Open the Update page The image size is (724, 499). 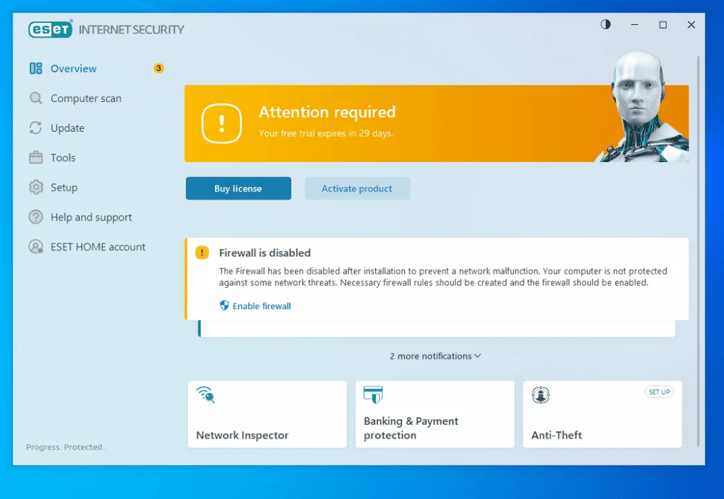(x=67, y=128)
